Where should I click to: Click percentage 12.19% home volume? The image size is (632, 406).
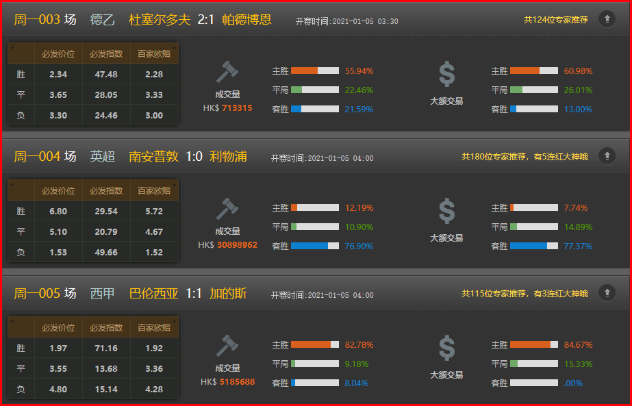(x=359, y=208)
